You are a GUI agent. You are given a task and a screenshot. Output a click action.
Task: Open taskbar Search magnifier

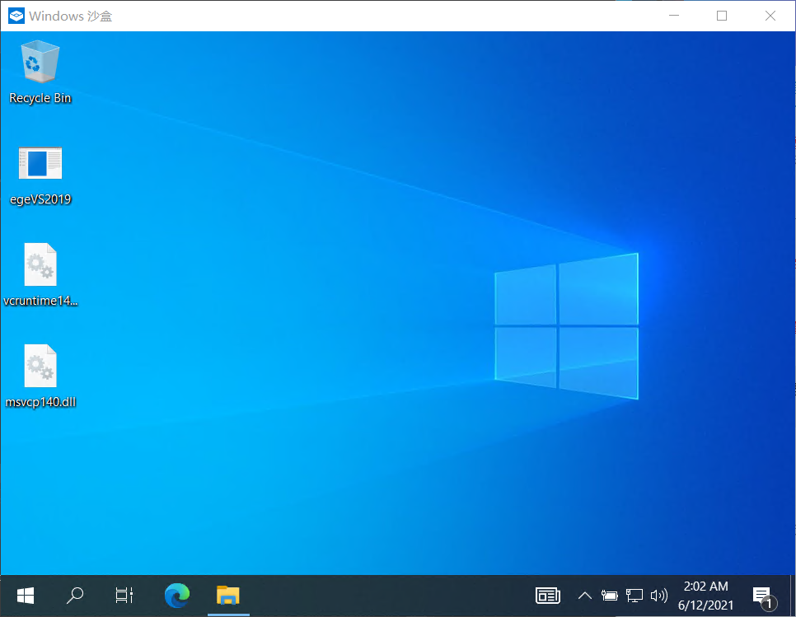click(75, 596)
